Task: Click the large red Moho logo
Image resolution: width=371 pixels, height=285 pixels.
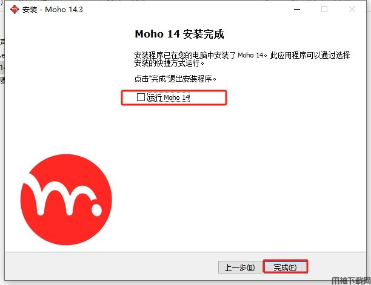Action: click(66, 200)
